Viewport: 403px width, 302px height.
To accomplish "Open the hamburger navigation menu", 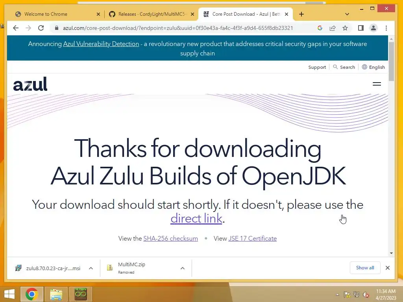I will pyautogui.click(x=377, y=84).
